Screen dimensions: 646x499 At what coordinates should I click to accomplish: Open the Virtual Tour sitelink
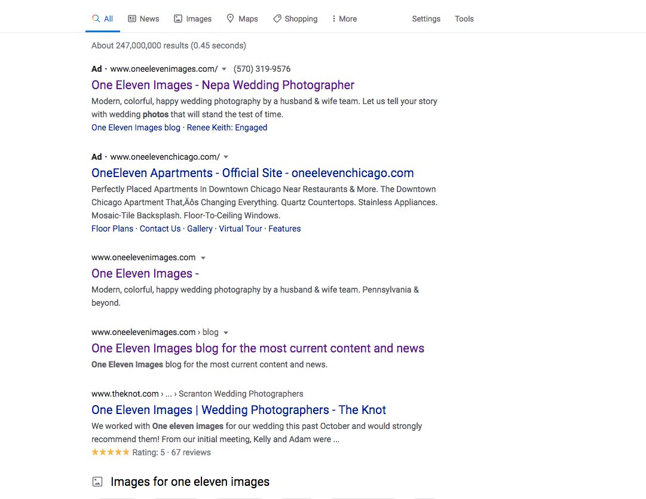(241, 229)
